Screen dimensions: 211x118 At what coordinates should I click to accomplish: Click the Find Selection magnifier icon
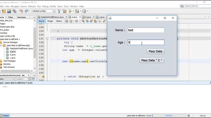(x=83, y=21)
